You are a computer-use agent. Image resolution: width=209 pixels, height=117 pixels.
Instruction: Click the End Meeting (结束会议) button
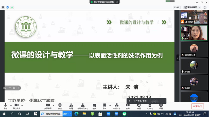(x=198, y=106)
